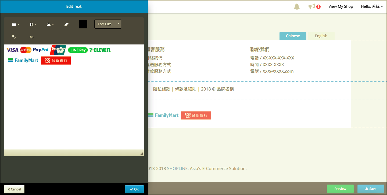Open the Hello user account menu
Viewport: 387px width, 195px height.
pos(372,6)
